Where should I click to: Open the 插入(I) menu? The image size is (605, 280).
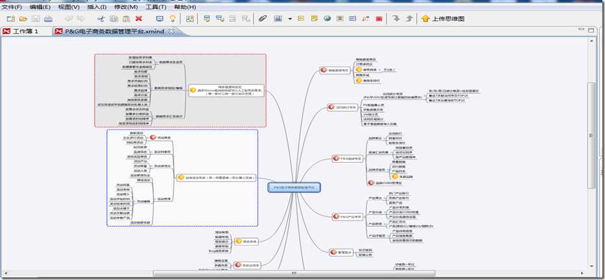[x=97, y=7]
